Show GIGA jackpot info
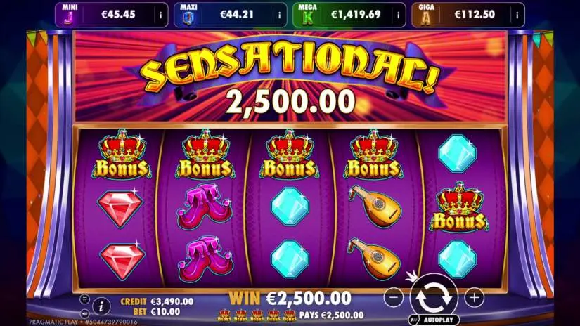This screenshot has width=580, height=326. point(517,15)
